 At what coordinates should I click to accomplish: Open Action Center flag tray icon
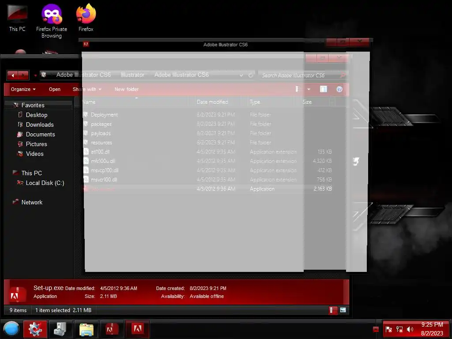coord(388,329)
